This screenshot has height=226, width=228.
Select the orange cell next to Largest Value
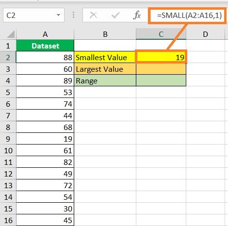[161, 69]
